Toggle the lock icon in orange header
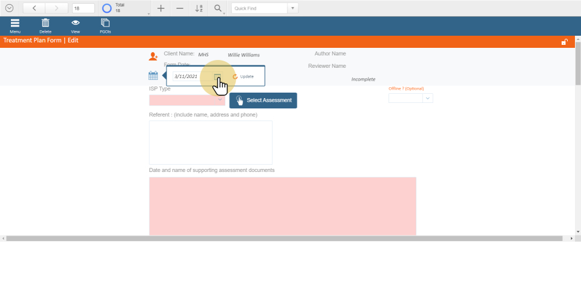The width and height of the screenshot is (581, 284). tap(564, 42)
